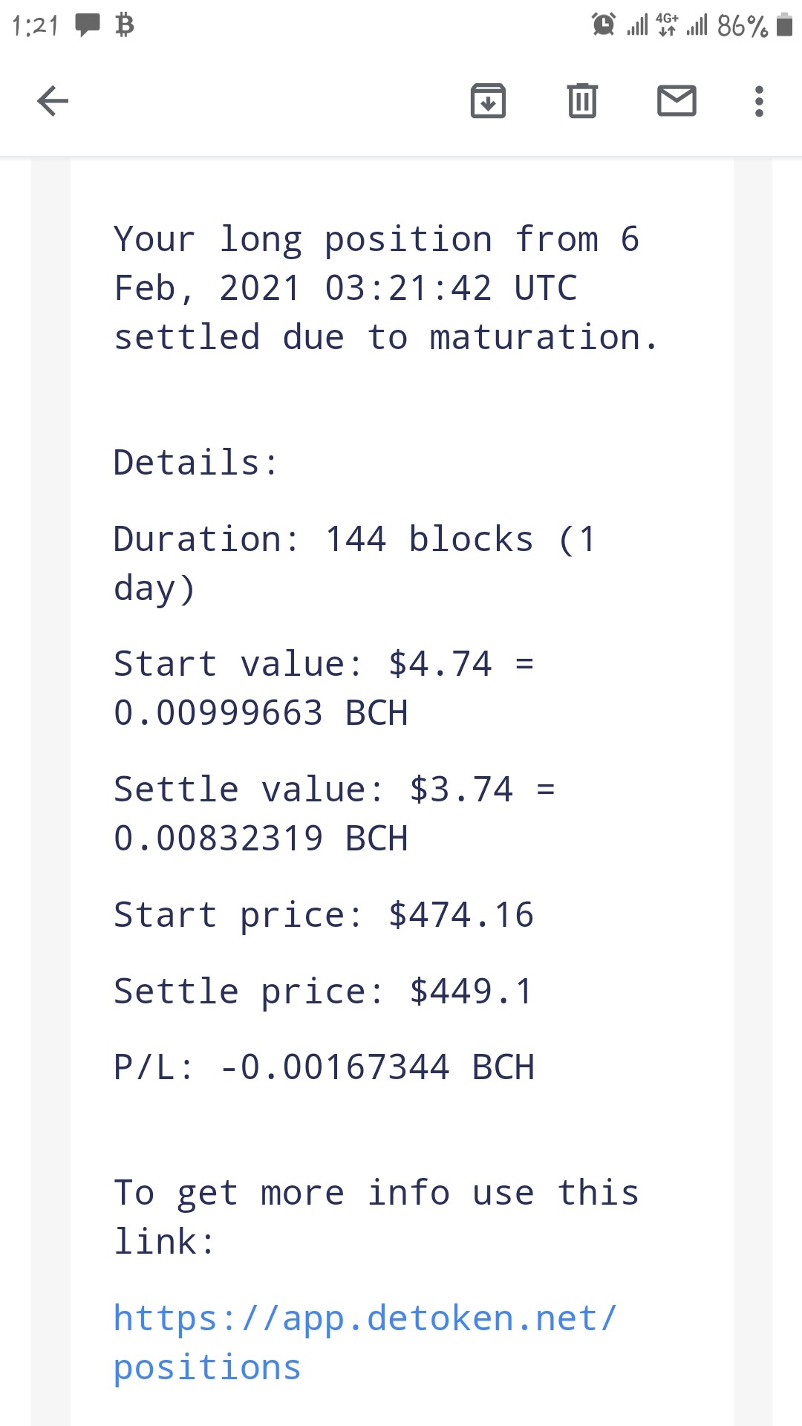Tap the clock time 1:21
Viewport: 802px width, 1426px height.
click(x=36, y=26)
